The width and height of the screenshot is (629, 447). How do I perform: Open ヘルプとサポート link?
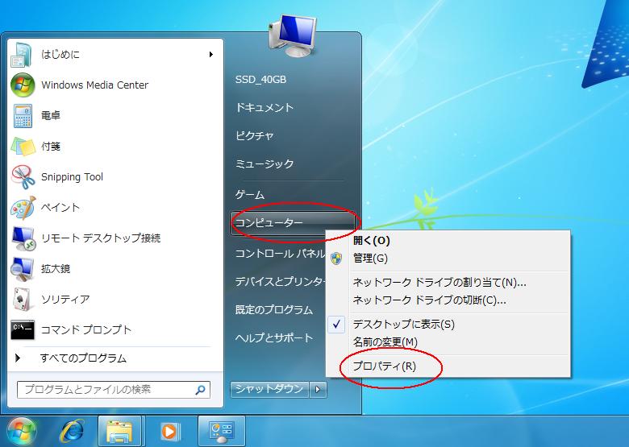274,337
